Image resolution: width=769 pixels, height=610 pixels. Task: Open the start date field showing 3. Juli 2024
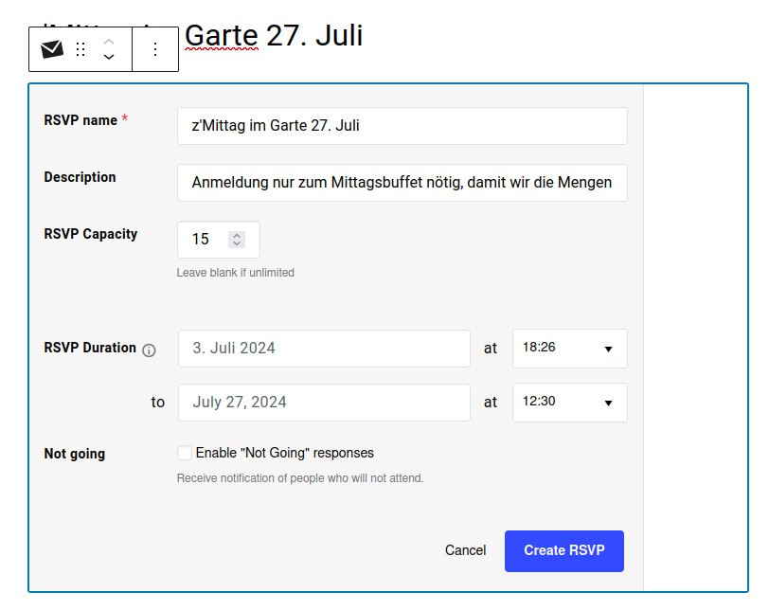click(x=323, y=349)
